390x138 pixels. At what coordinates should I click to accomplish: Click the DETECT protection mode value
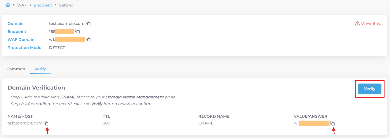click(x=57, y=48)
